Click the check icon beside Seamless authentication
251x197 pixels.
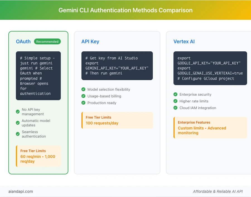click(18, 134)
